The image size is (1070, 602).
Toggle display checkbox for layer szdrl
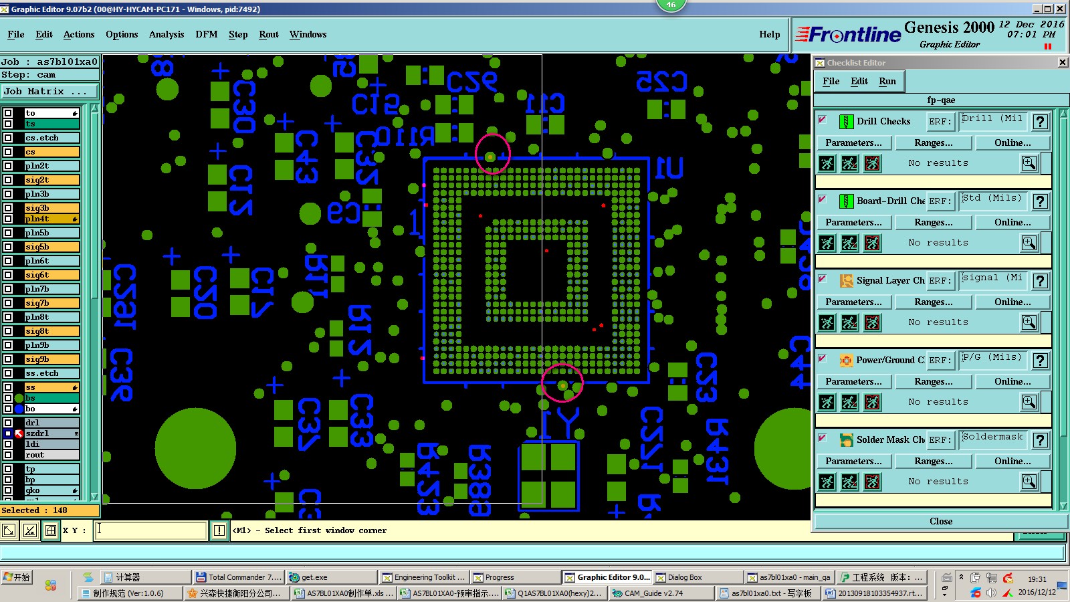[x=8, y=433]
